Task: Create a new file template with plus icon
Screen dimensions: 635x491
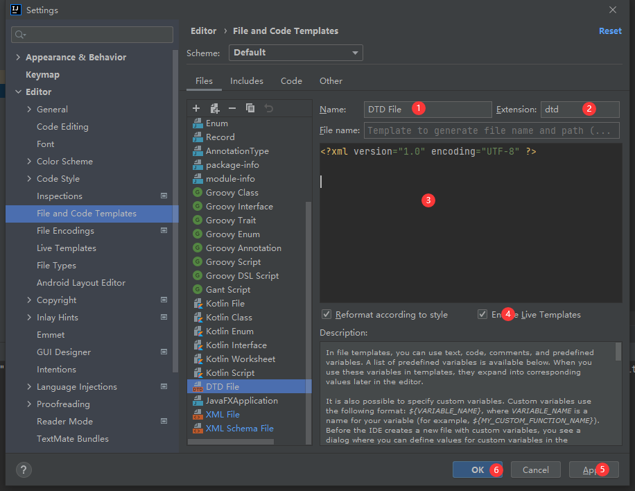Action: (x=196, y=108)
